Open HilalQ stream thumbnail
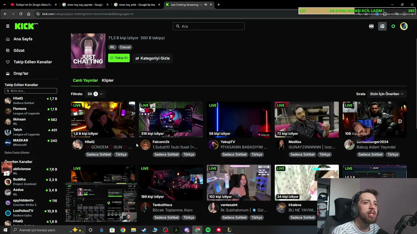 point(103,120)
